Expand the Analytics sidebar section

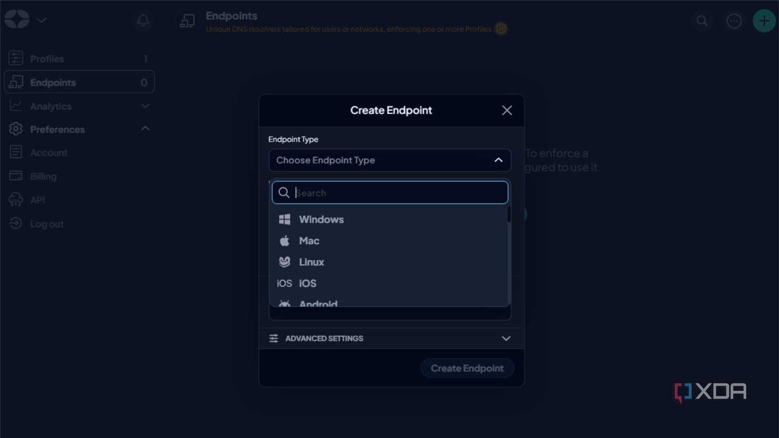tap(145, 106)
